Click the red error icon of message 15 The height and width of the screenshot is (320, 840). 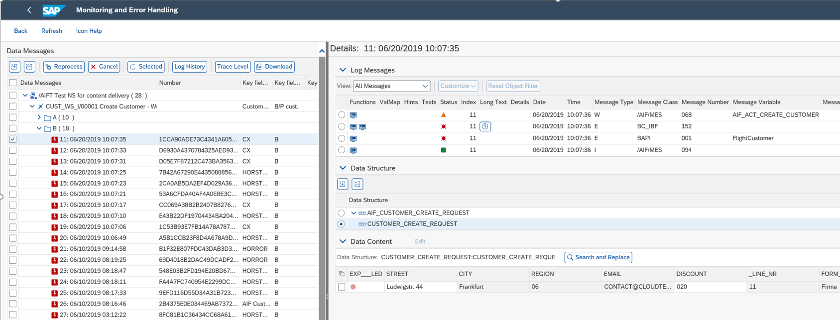(x=55, y=183)
